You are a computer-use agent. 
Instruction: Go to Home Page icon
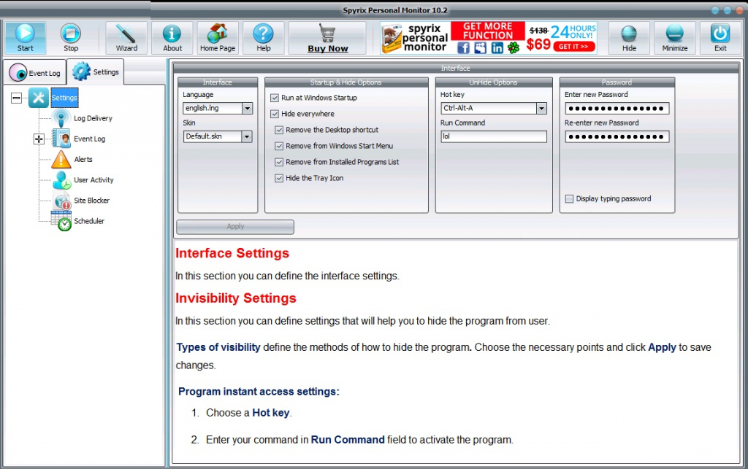click(x=218, y=34)
